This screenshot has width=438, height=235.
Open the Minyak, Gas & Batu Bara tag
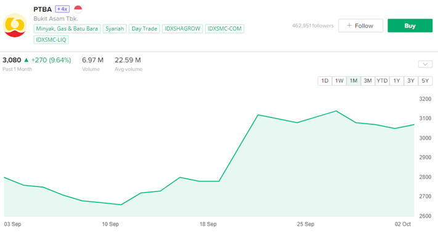[x=67, y=29]
